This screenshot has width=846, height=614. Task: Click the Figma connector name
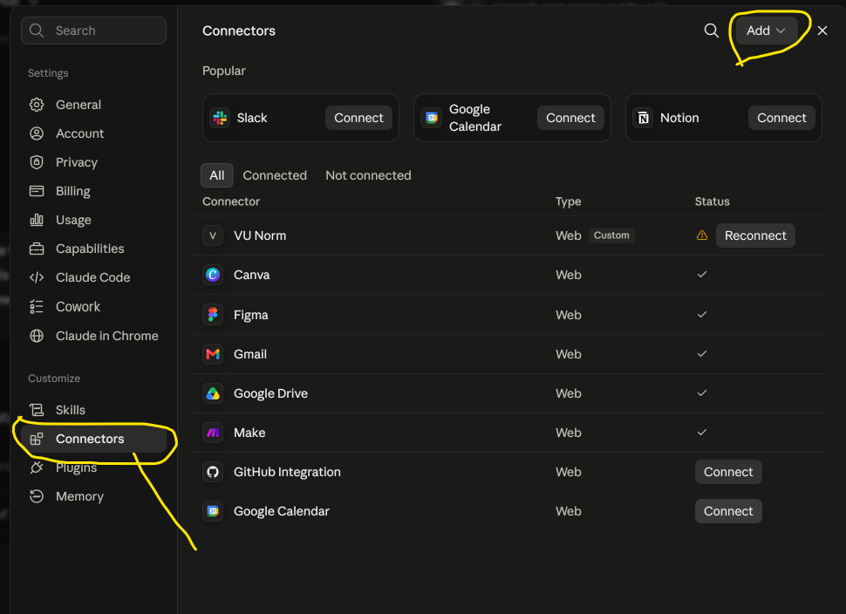click(250, 315)
